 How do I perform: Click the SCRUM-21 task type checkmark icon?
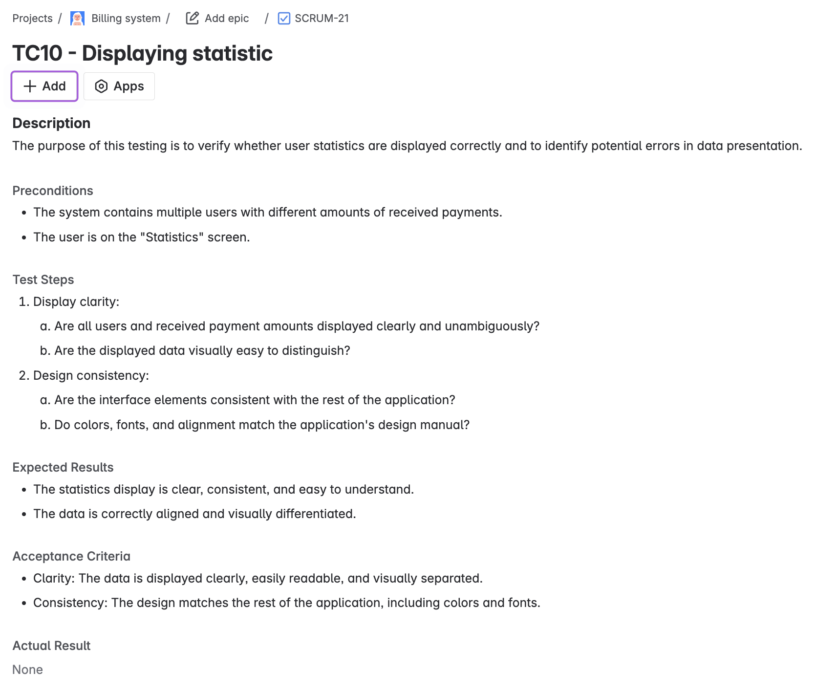284,18
